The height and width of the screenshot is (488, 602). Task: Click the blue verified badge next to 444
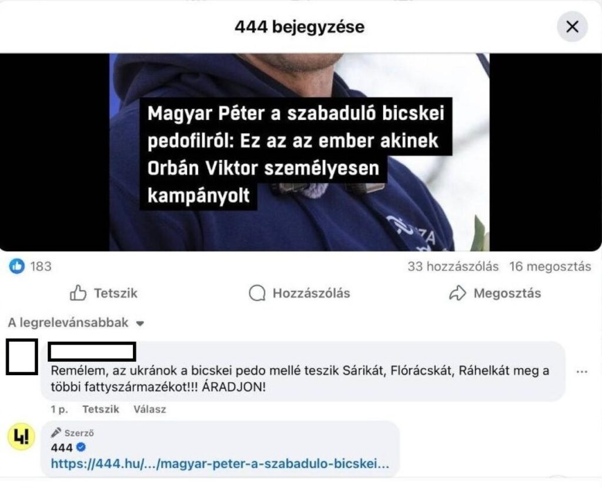(x=81, y=447)
